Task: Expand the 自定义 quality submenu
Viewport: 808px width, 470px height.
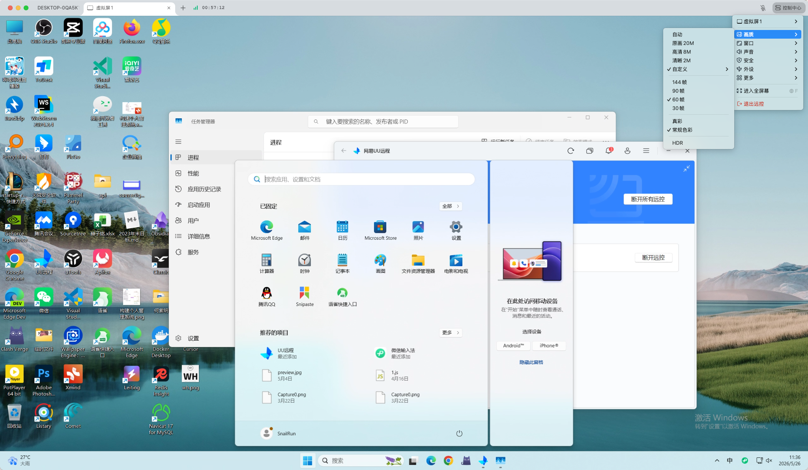Action: [698, 69]
